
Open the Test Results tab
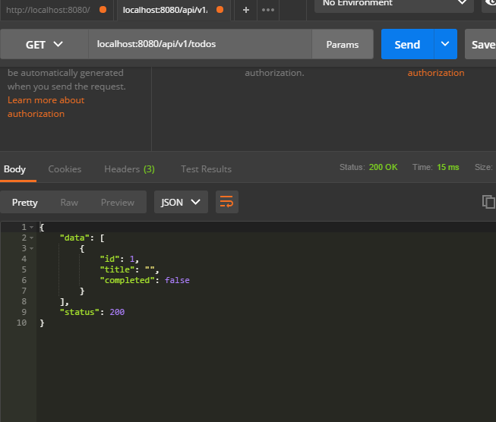pos(207,169)
